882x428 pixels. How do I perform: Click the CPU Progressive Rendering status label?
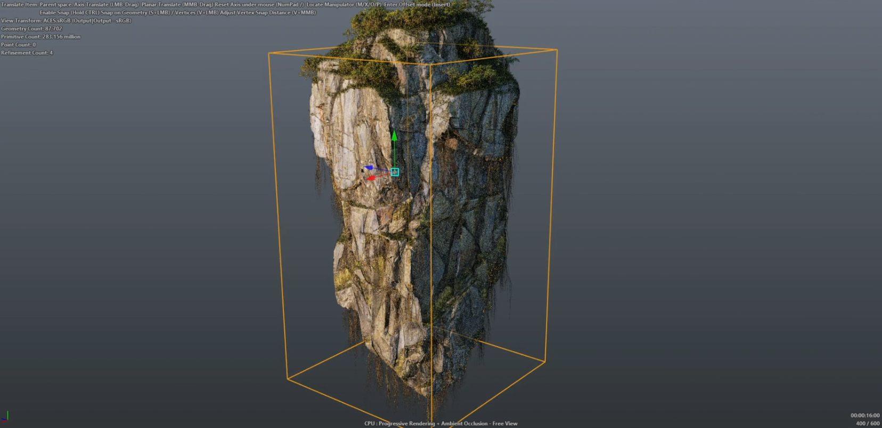click(x=440, y=423)
